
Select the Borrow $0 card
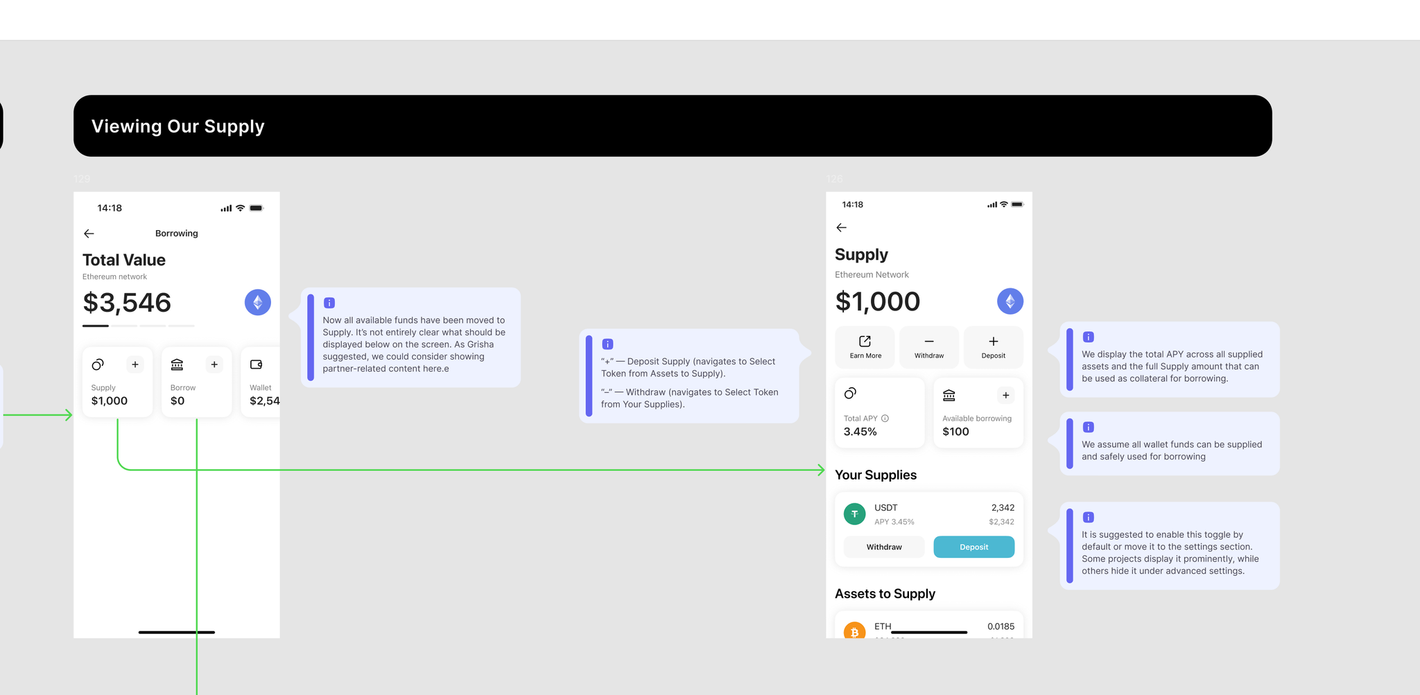(x=196, y=382)
